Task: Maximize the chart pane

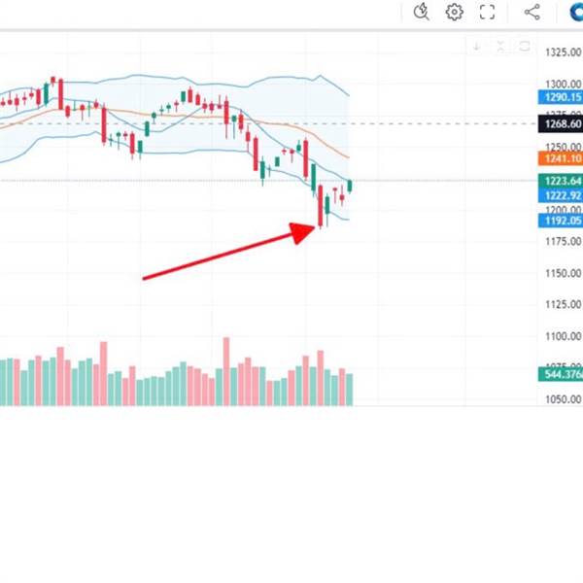Action: click(524, 46)
